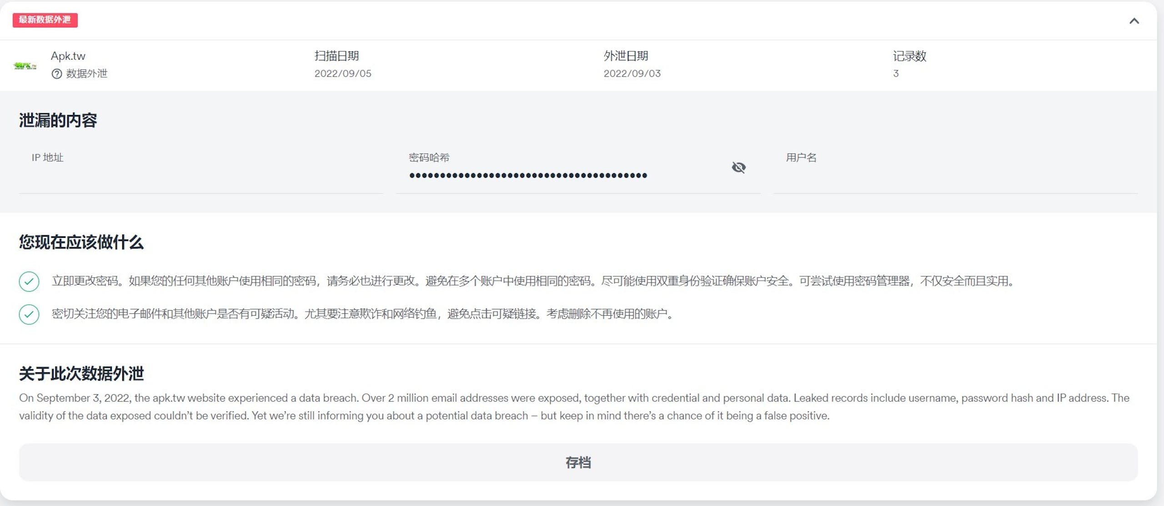Click the green checkmark for change-password advice
Viewport: 1164px width, 506px height.
(x=29, y=281)
